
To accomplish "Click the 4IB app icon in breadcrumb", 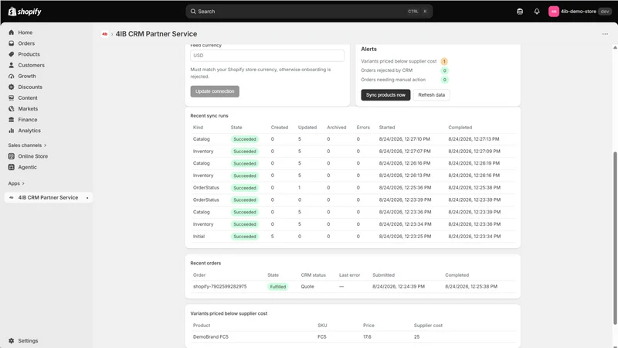I will coord(104,34).
